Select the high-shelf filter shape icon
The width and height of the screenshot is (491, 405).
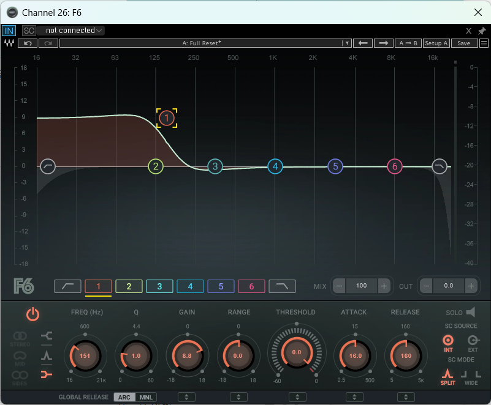coord(45,335)
